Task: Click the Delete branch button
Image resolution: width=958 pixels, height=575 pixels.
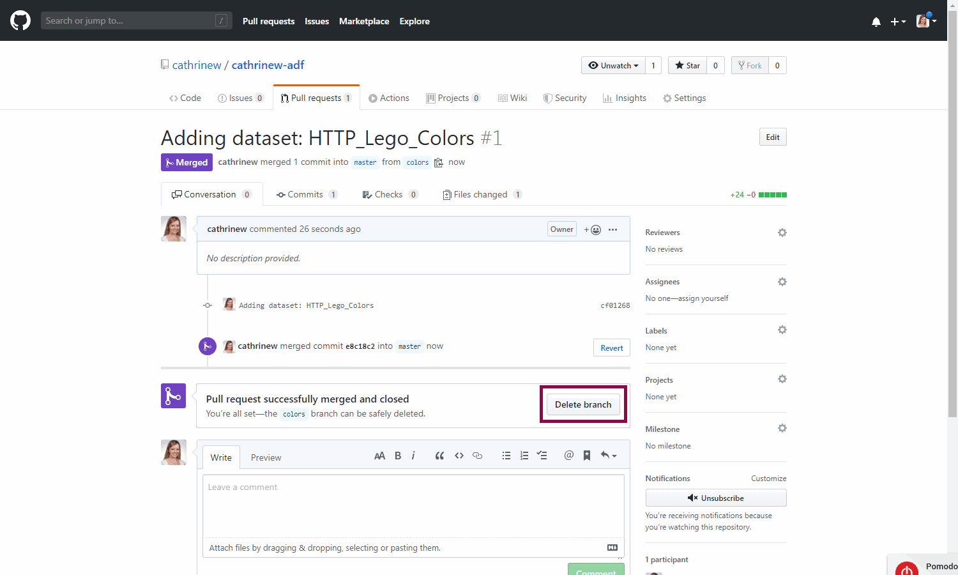Action: point(582,404)
